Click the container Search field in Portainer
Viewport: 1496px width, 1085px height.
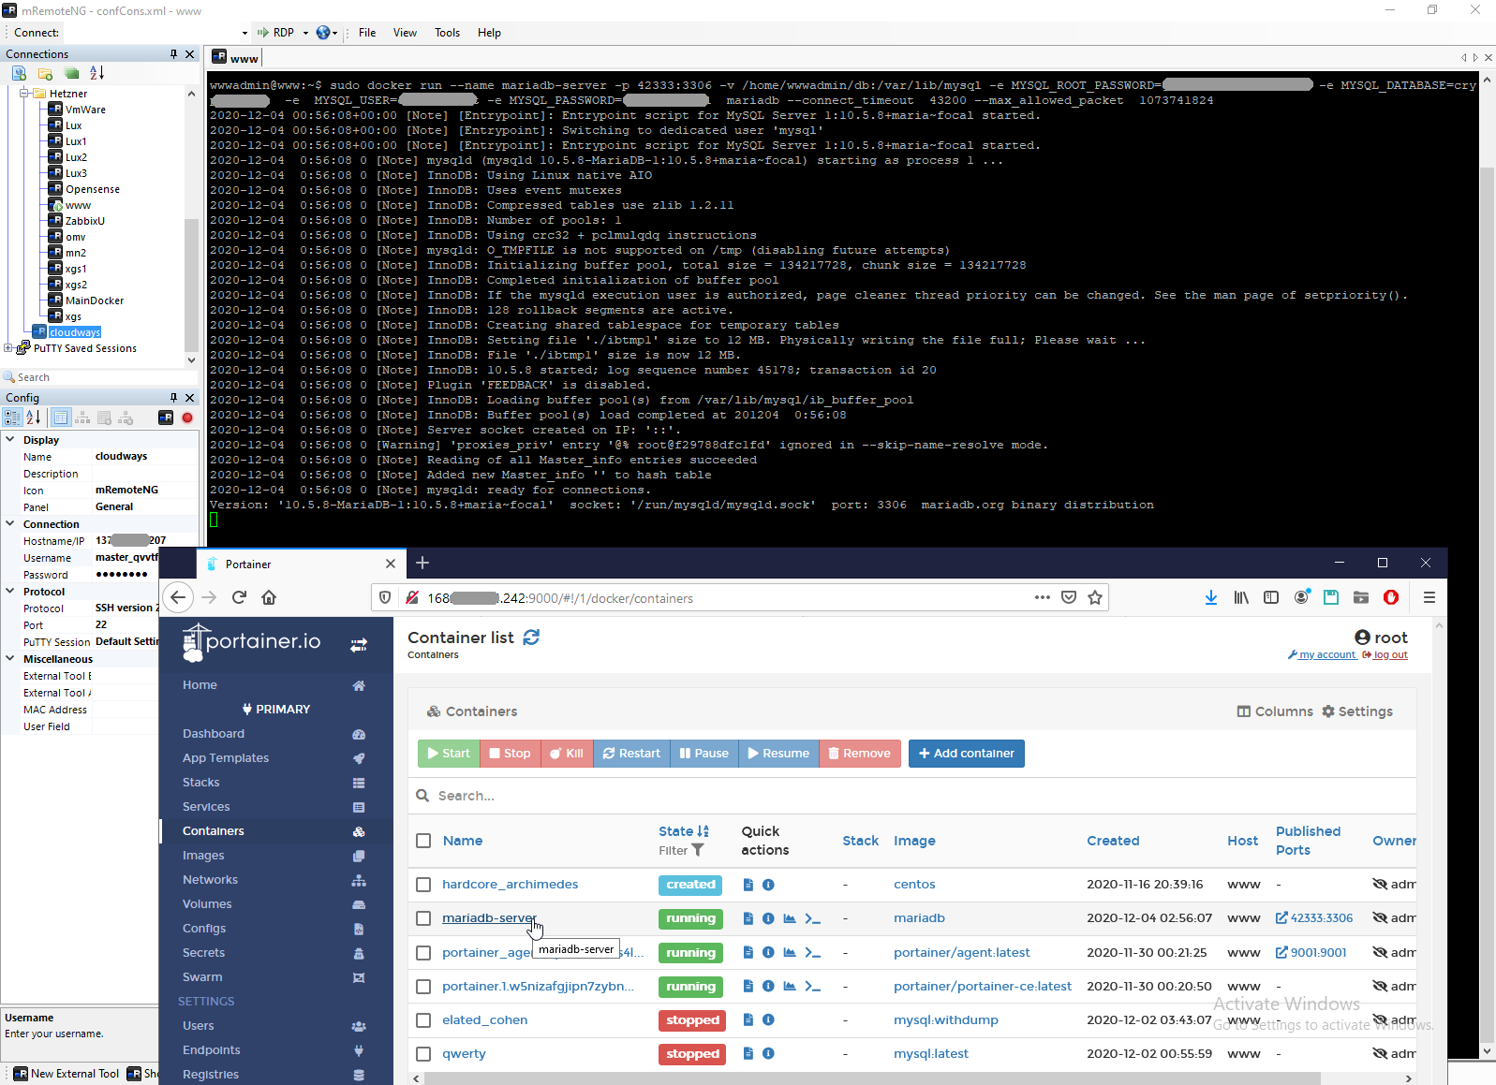tap(913, 796)
